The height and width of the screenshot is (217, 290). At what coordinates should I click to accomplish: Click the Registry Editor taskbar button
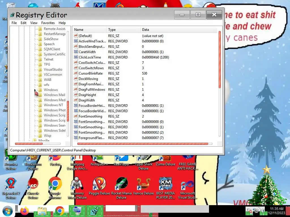click(x=95, y=211)
